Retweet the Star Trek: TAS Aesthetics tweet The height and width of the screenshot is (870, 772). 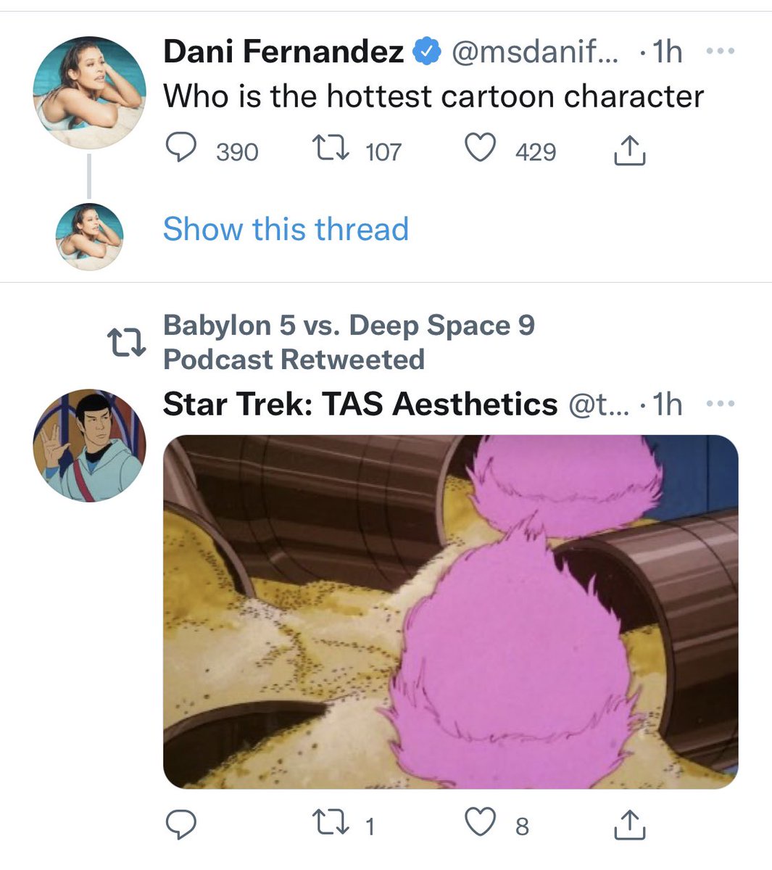tap(330, 824)
